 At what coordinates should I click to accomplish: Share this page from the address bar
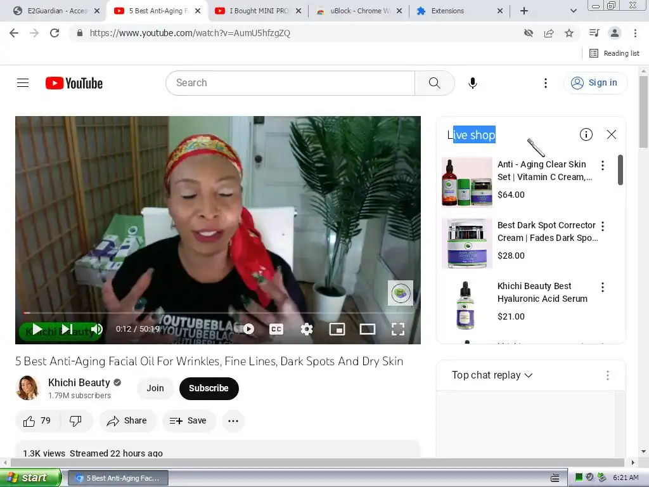(x=549, y=33)
